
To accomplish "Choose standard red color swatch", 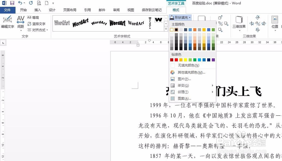I will [x=177, y=60].
